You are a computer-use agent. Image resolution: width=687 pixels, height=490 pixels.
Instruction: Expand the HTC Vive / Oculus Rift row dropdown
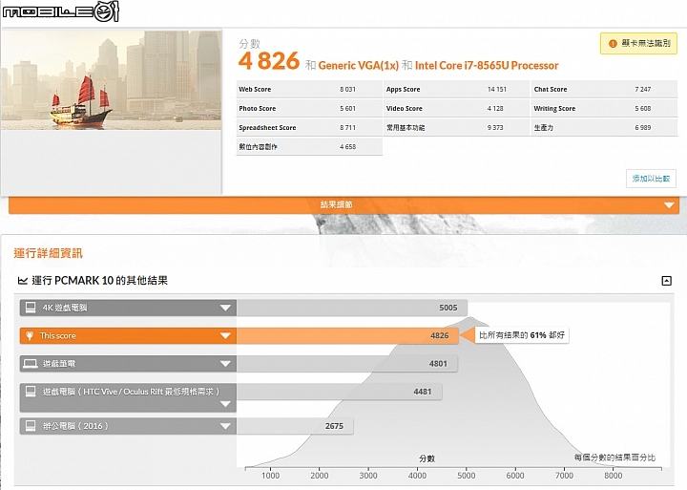pos(225,404)
